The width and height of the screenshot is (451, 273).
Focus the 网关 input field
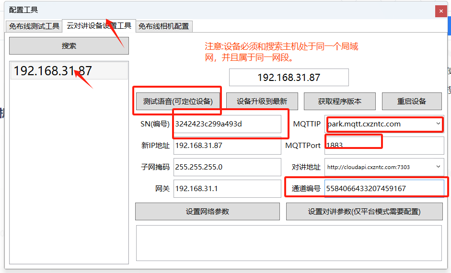[227, 189]
